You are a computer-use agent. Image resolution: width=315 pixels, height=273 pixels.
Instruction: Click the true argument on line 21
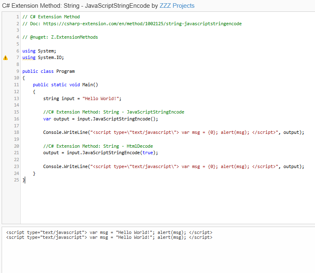(148, 153)
